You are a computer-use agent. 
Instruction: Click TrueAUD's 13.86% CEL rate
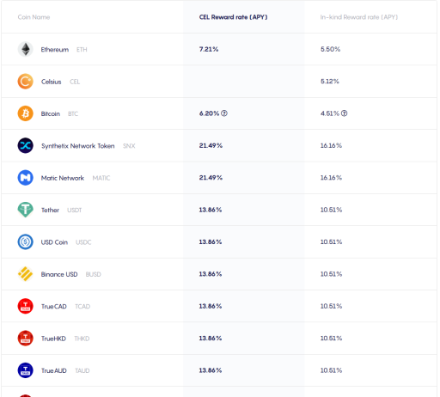point(211,370)
